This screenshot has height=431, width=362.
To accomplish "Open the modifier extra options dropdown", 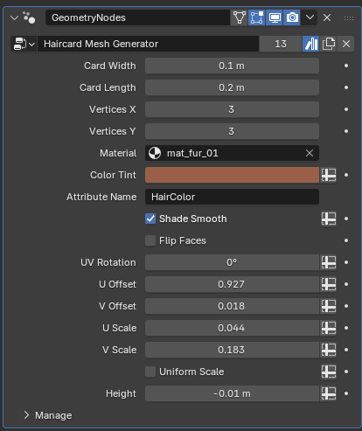I will click(310, 17).
